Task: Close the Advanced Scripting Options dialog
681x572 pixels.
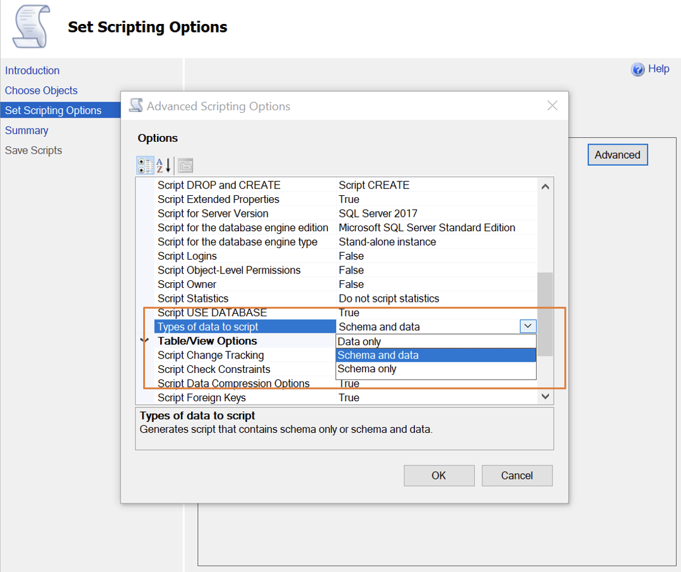Action: pyautogui.click(x=552, y=106)
